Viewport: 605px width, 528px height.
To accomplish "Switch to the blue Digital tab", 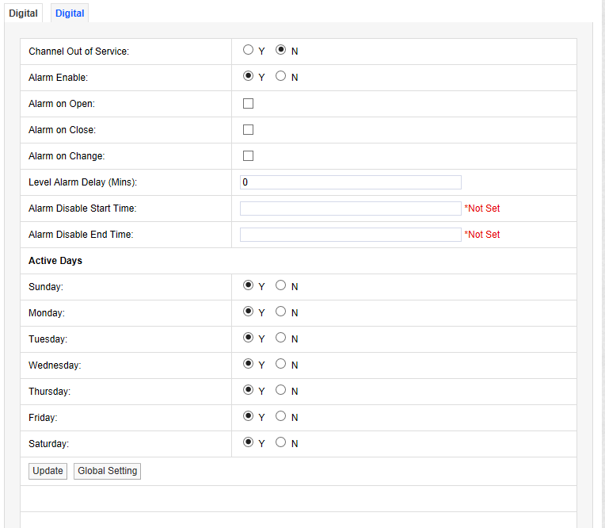I will coord(70,13).
